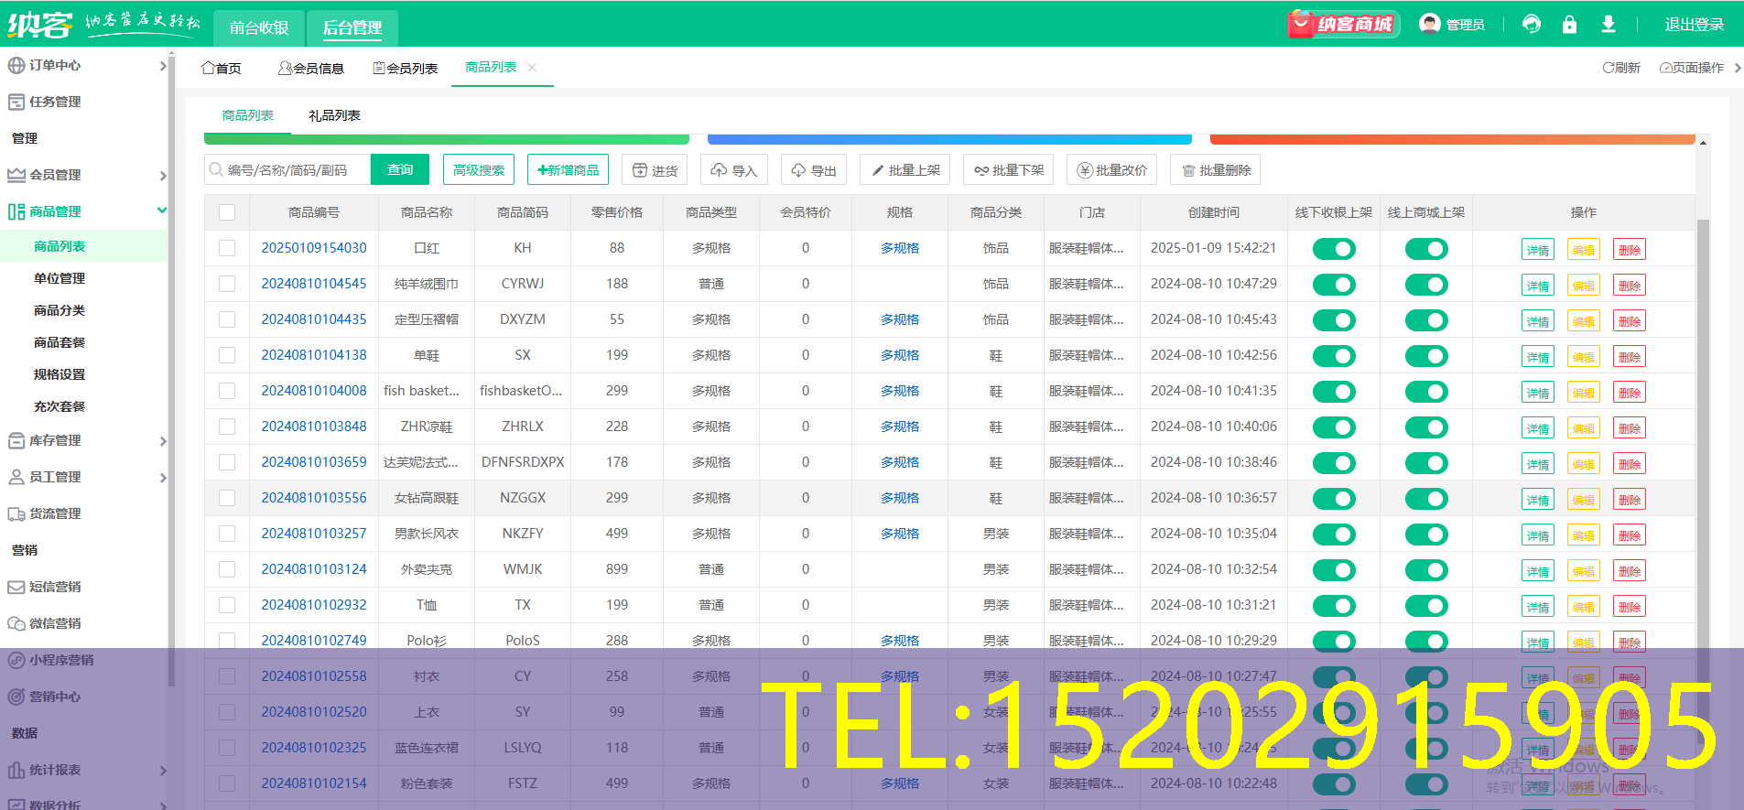The height and width of the screenshot is (810, 1744).
Task: Click the 统计报表 chart icon
Action: [16, 770]
